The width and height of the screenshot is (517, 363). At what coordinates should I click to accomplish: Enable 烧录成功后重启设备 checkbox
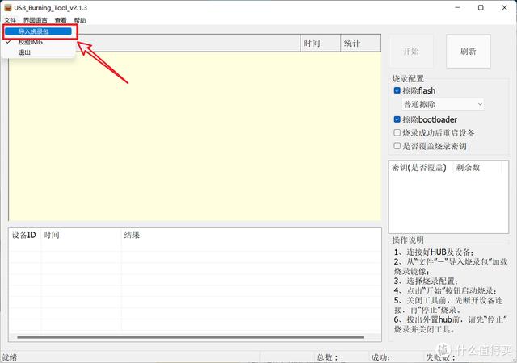tap(397, 132)
